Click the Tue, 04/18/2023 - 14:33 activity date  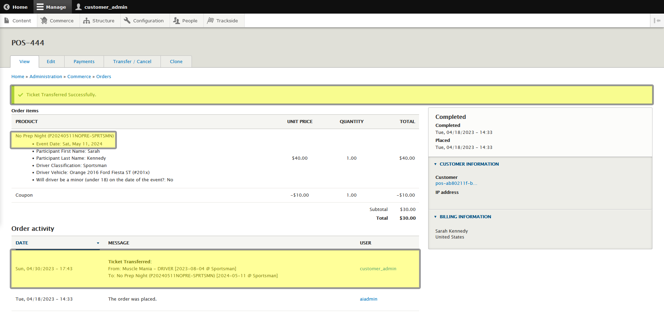(44, 299)
